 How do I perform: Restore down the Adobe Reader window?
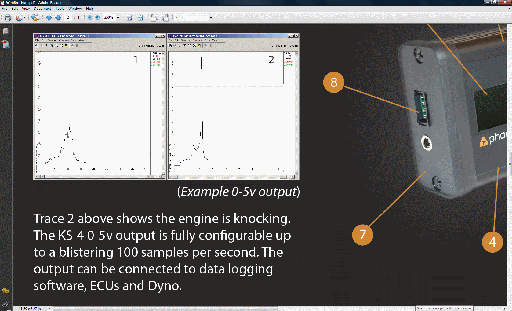pos(495,2)
